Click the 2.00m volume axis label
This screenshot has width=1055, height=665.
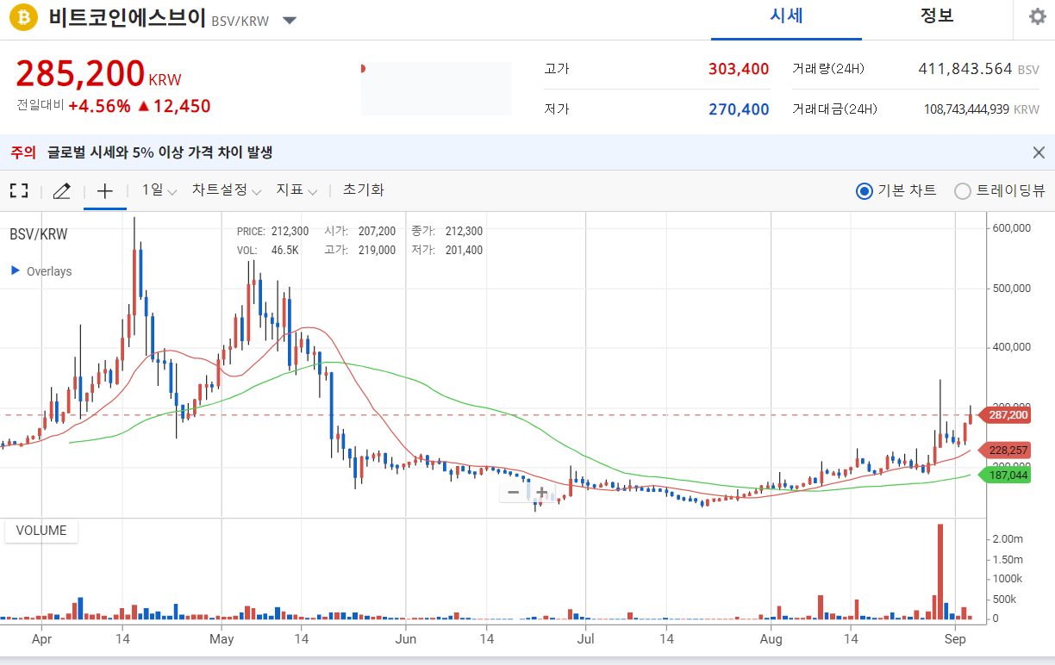tap(1008, 539)
